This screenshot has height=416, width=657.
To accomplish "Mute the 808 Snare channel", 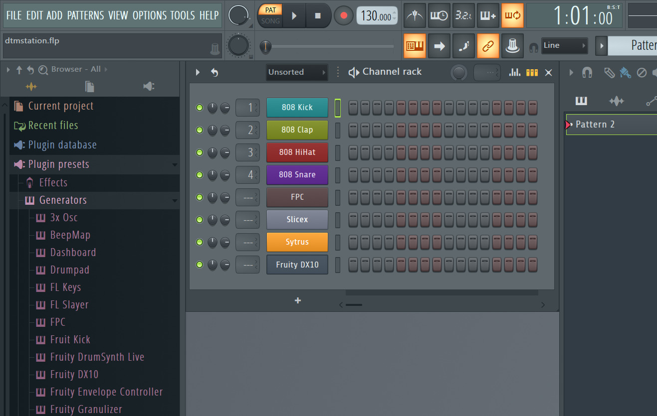I will (200, 175).
